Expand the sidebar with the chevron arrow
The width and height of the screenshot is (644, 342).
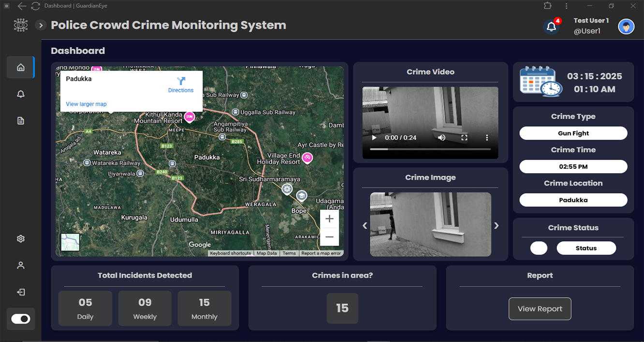[41, 25]
